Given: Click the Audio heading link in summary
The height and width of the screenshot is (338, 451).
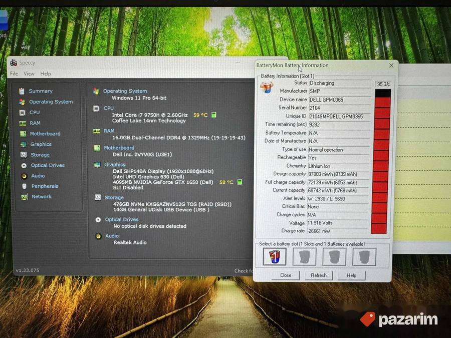Looking at the screenshot, I should click(x=112, y=236).
